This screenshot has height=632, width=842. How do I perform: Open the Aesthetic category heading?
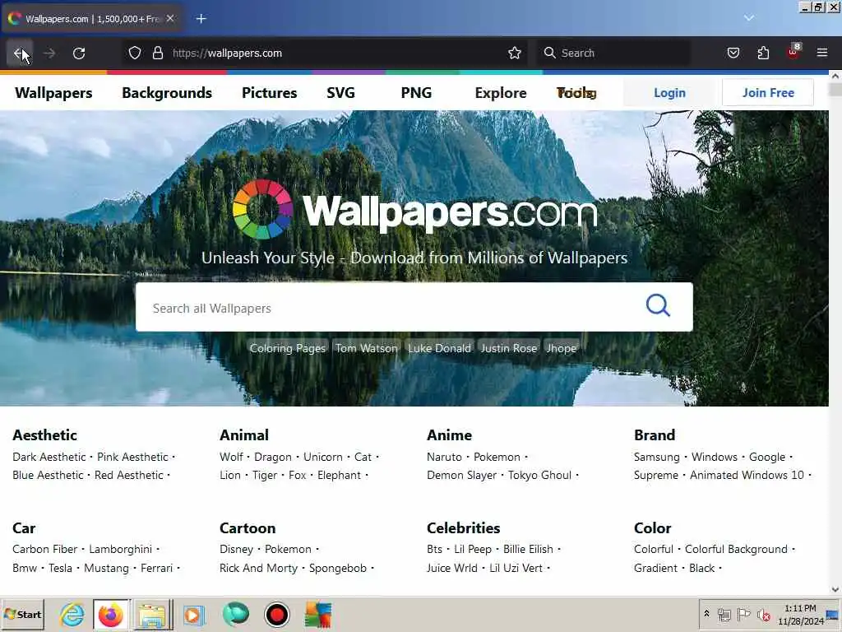(x=44, y=435)
